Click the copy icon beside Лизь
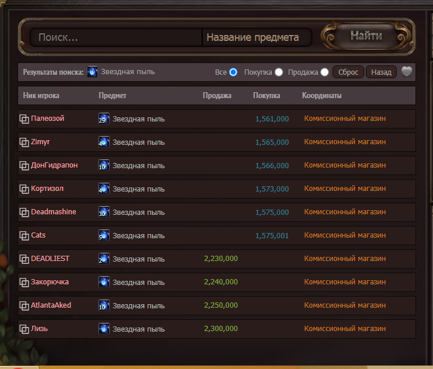Image resolution: width=433 pixels, height=369 pixels. tap(25, 329)
